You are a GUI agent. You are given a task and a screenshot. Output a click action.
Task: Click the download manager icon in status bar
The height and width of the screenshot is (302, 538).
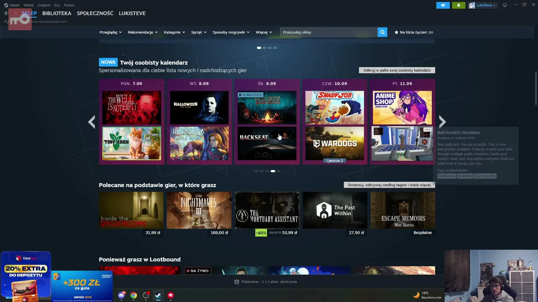pos(237,282)
